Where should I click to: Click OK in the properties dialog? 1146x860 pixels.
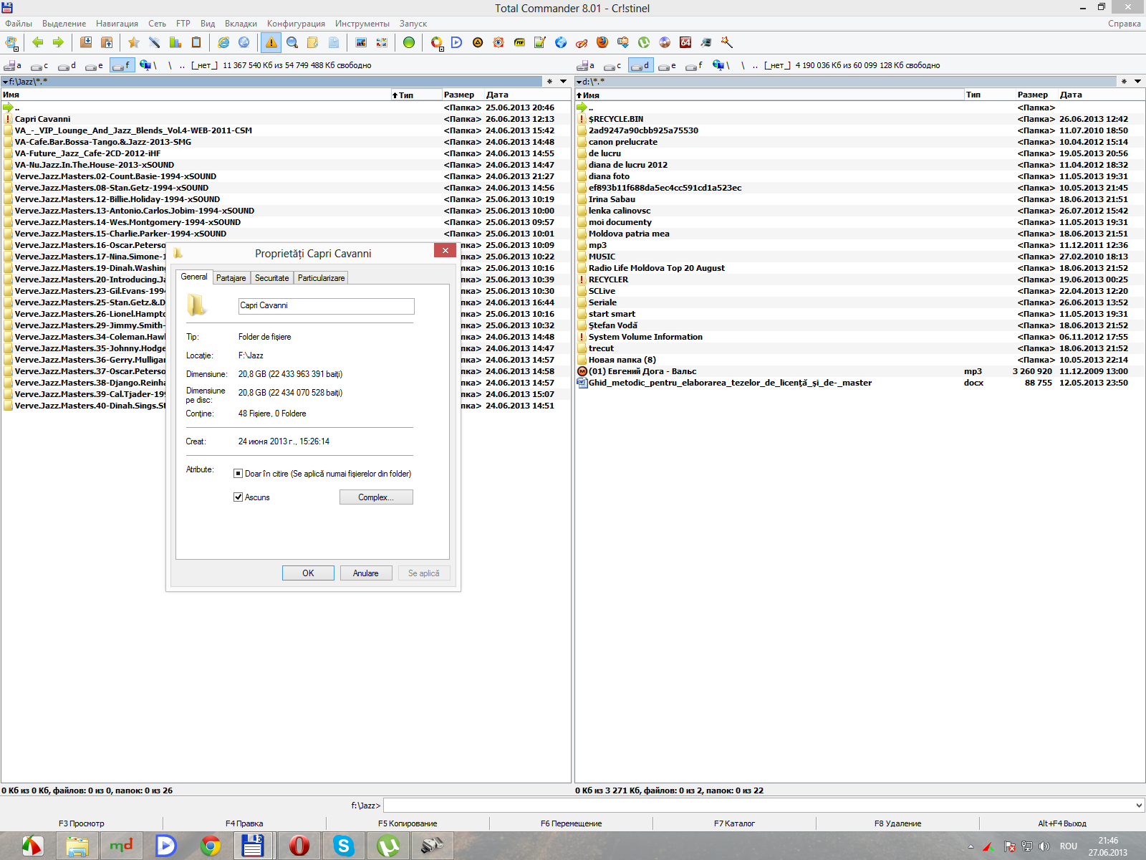(308, 573)
